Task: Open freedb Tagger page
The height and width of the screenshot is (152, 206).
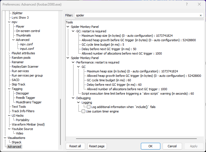Action: 26,98
